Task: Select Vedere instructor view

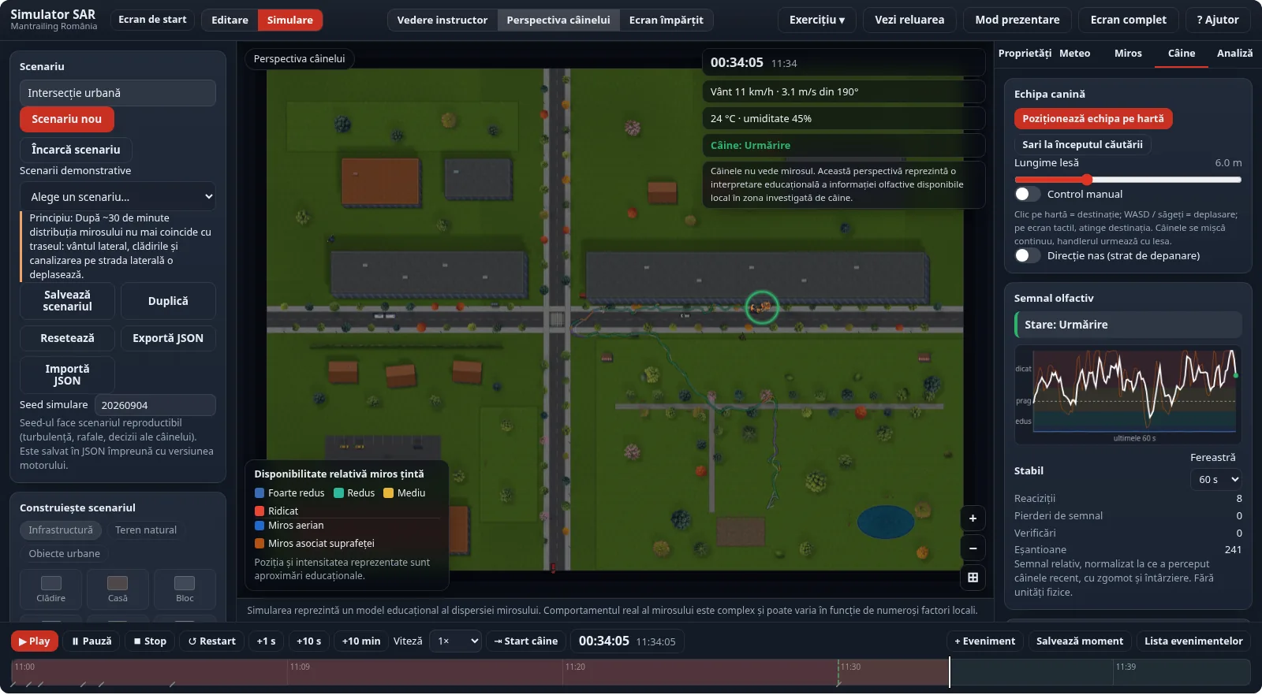Action: point(442,20)
